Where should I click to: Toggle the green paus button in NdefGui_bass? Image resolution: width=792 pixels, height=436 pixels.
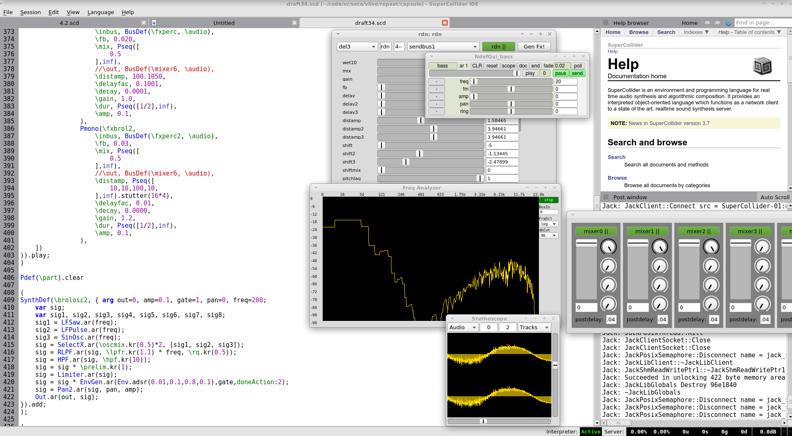(x=560, y=73)
